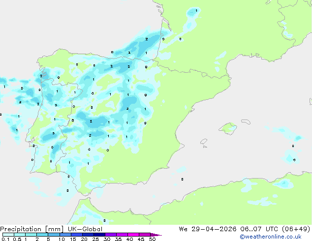312x241 pixels.
Task: Select the 5–10 mm legend color box
Action: tap(54, 235)
